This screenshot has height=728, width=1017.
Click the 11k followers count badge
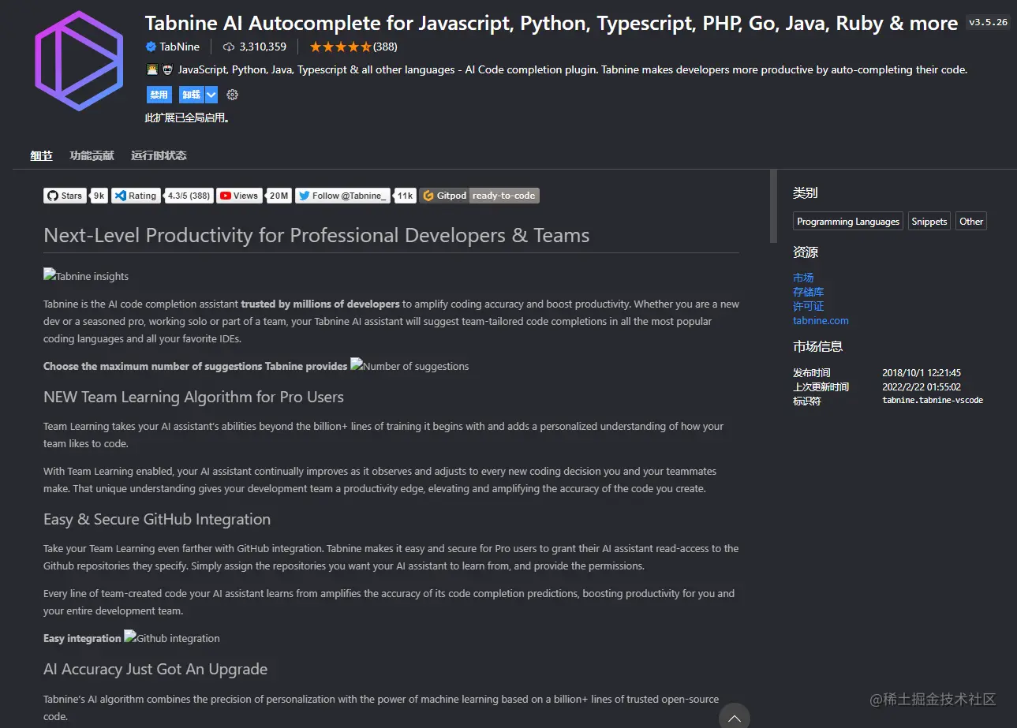coord(405,196)
